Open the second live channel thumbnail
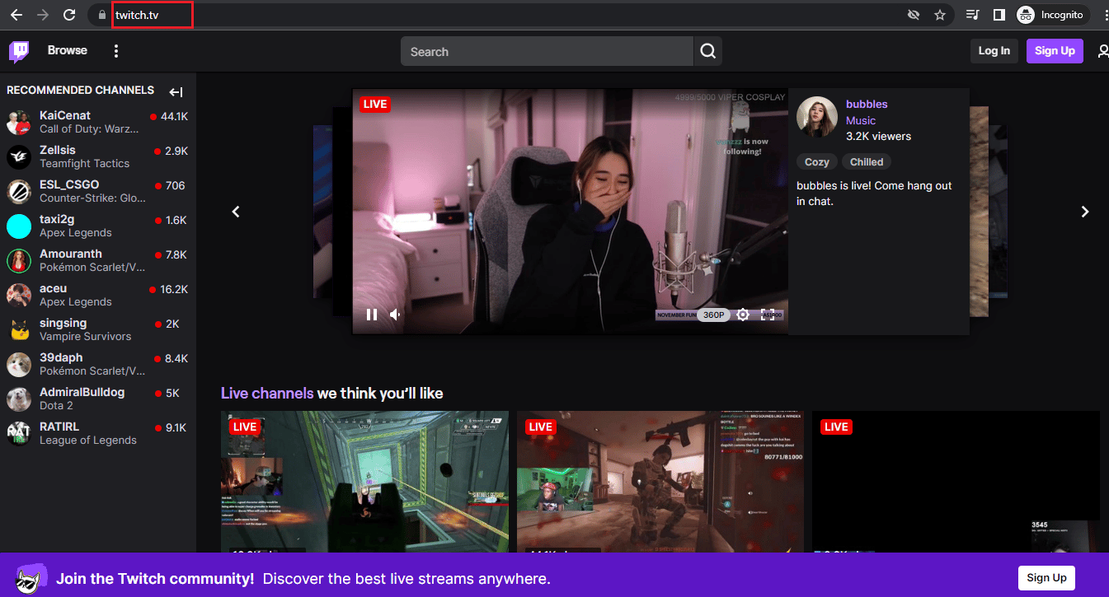 660,482
